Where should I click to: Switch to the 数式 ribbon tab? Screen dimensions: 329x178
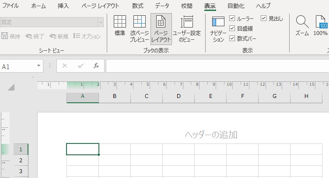137,6
